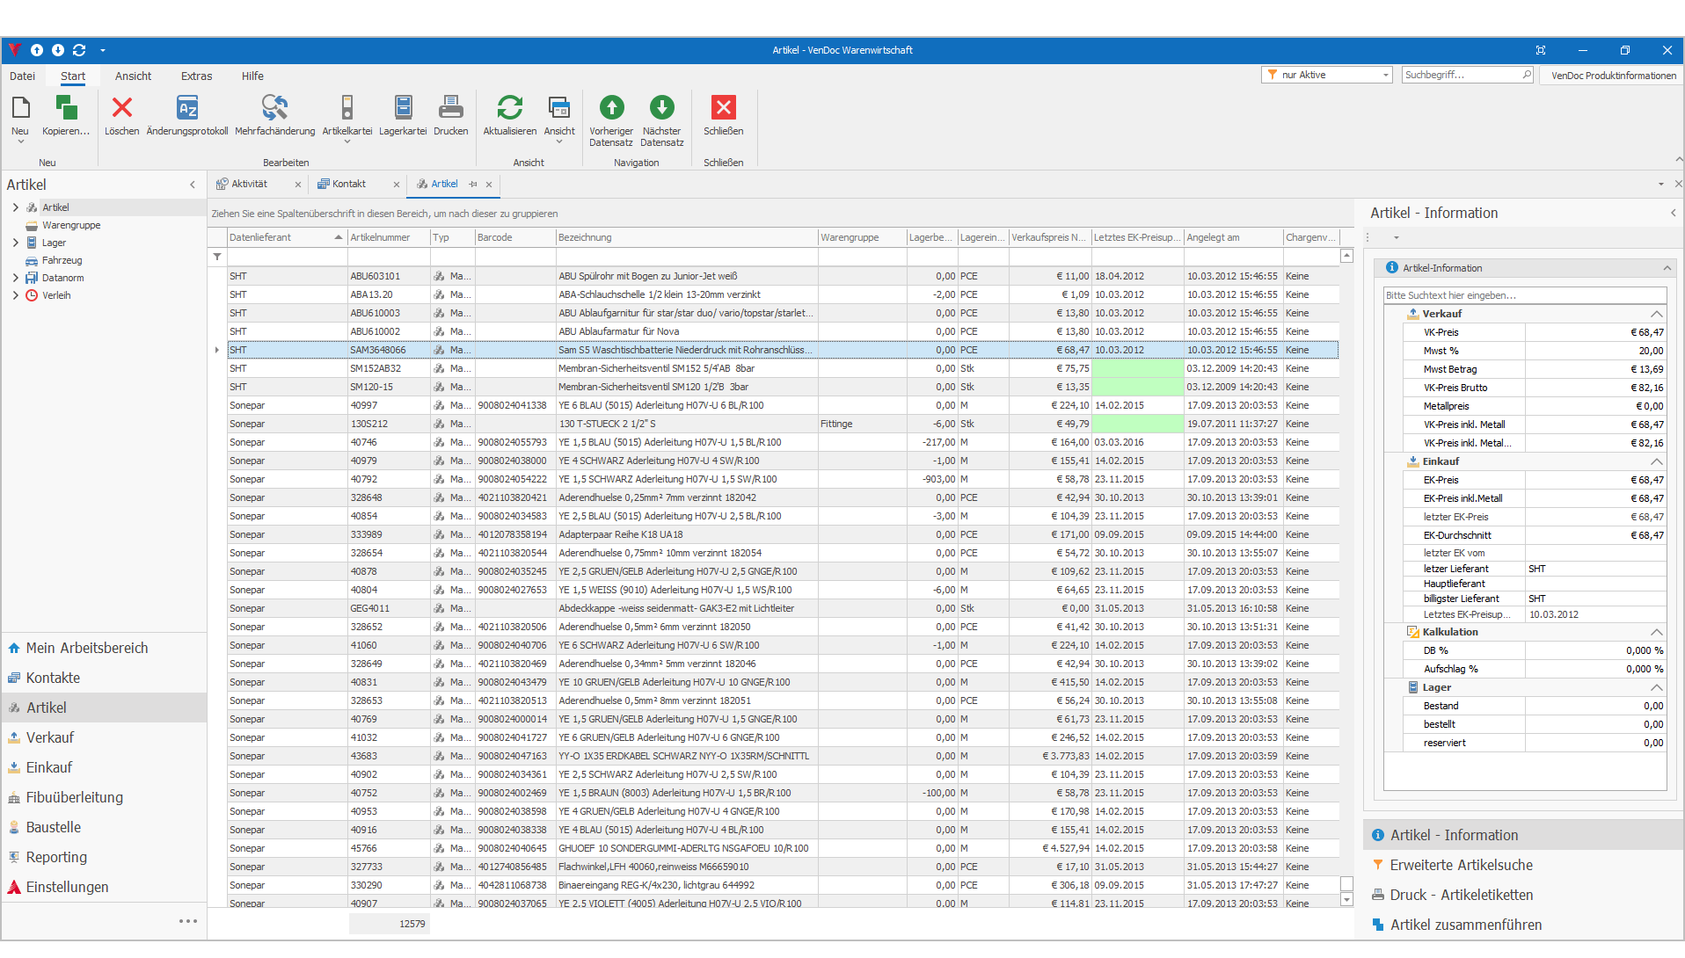
Task: Click the Drucken icon
Action: [450, 114]
